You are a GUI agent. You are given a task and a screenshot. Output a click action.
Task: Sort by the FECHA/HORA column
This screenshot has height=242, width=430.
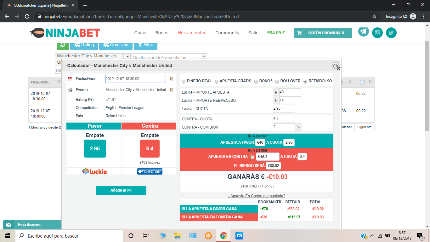45,82
